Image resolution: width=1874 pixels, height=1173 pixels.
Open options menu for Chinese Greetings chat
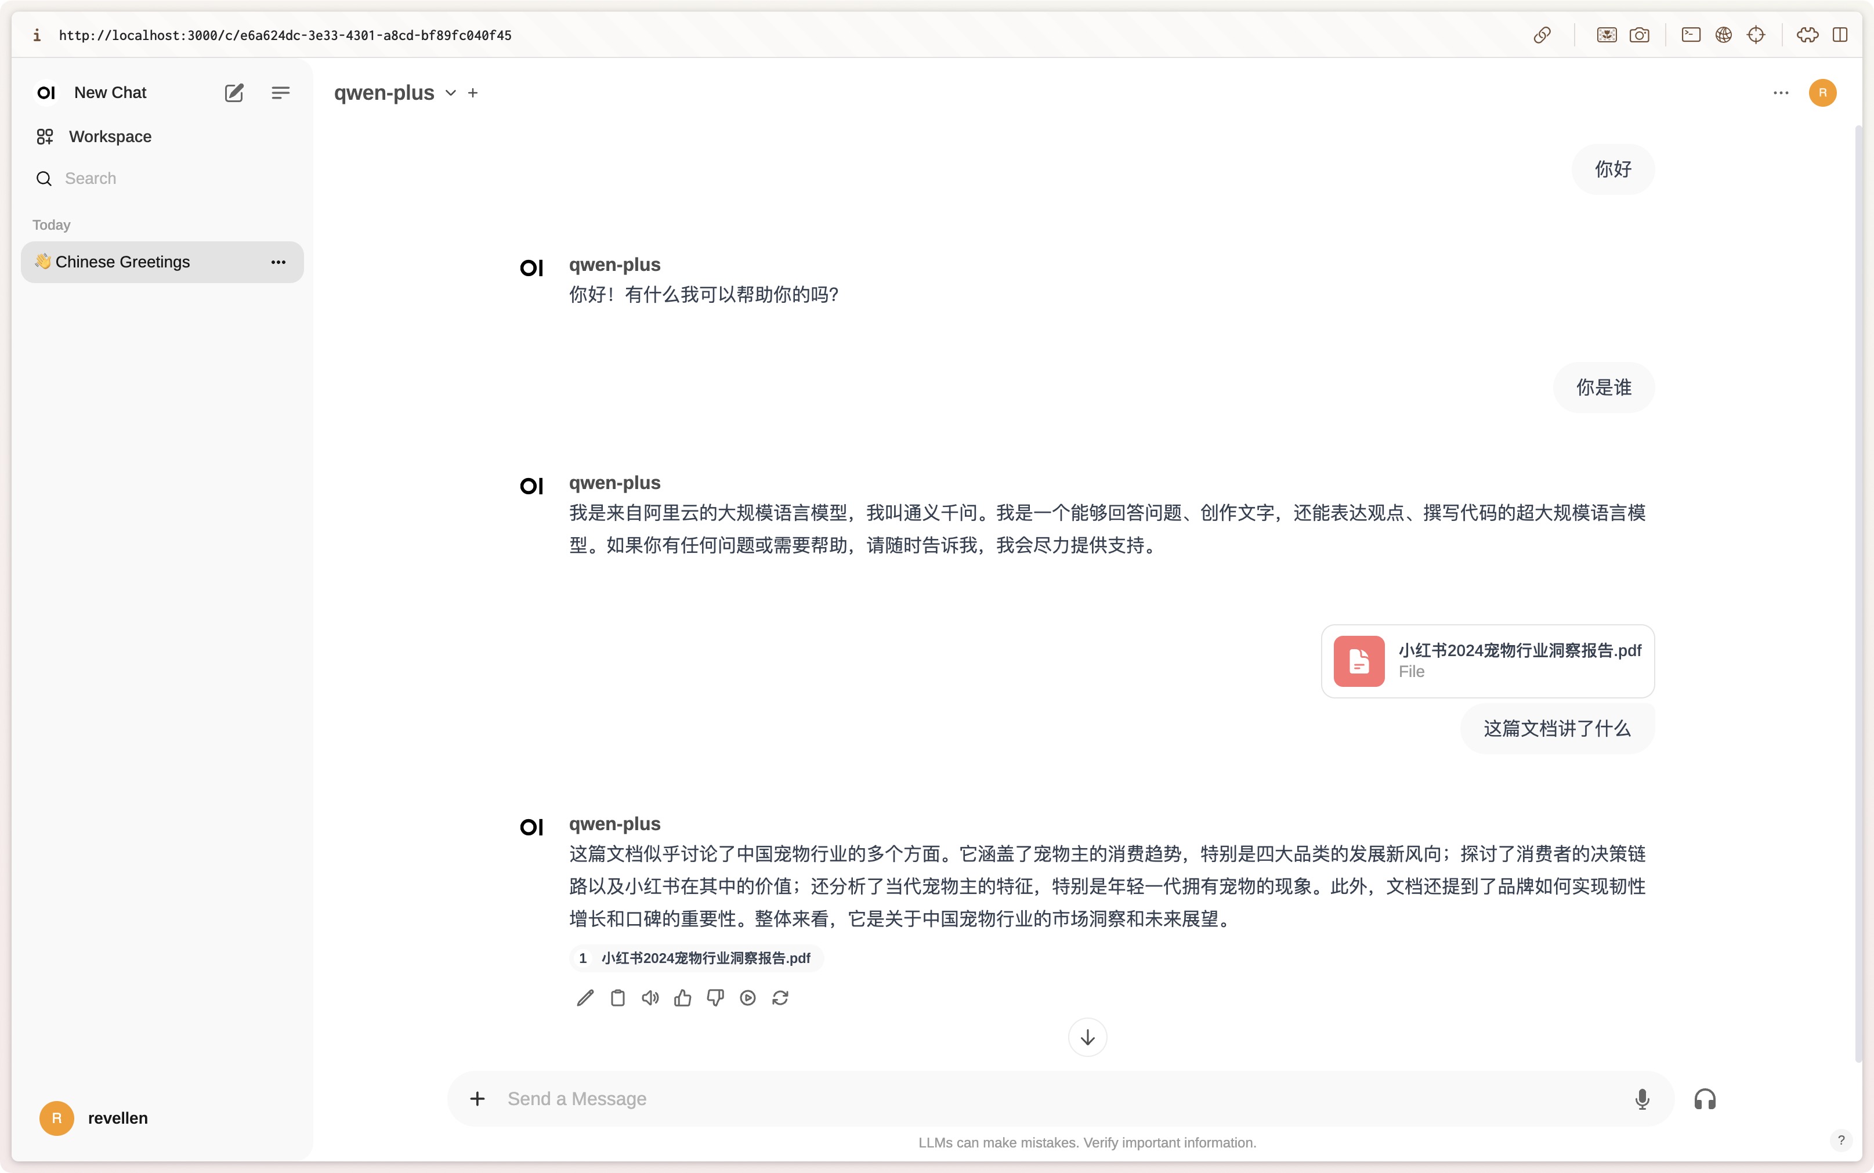[x=278, y=262]
